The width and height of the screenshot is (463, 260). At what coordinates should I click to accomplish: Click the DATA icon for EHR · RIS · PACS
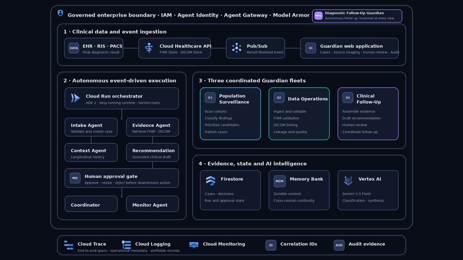[74, 48]
